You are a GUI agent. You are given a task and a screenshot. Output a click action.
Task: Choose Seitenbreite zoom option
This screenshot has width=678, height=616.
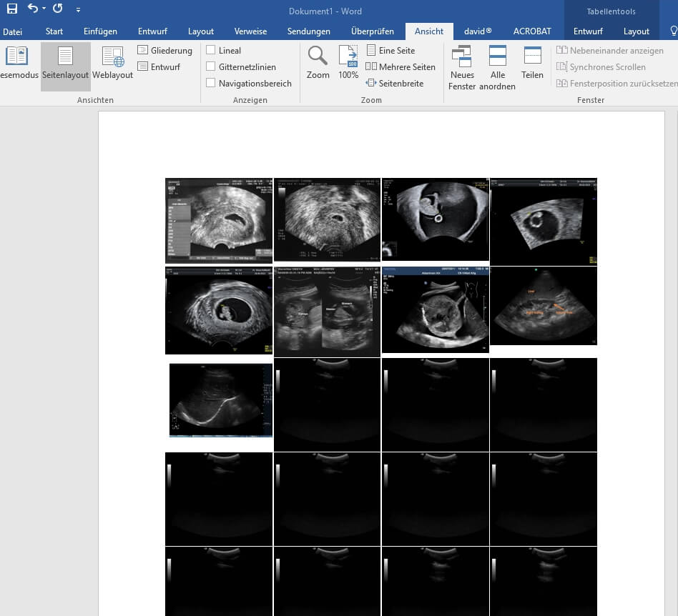[394, 84]
